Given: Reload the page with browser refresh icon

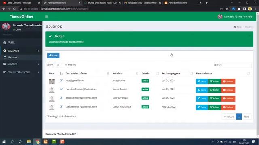Looking at the screenshot, I should 15,9.
